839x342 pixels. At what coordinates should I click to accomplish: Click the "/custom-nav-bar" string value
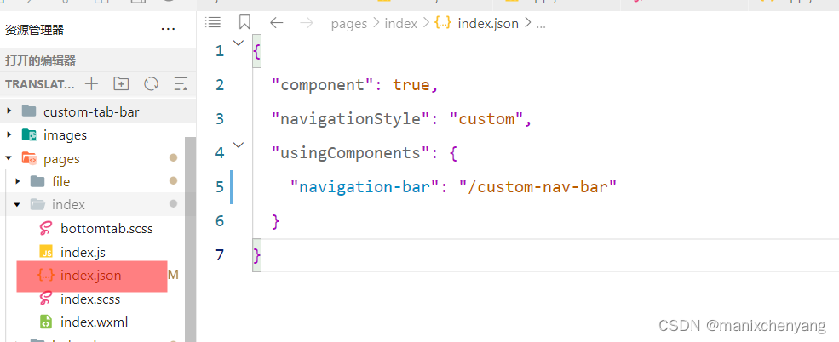tap(538, 186)
